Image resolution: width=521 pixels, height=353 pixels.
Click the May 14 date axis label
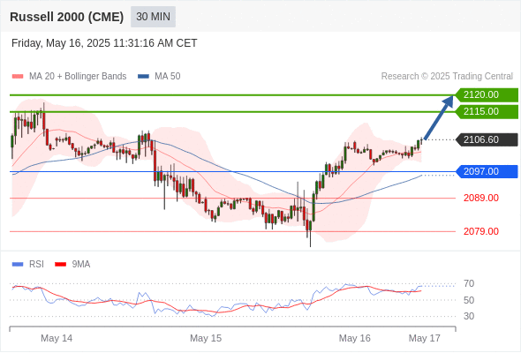(x=57, y=338)
